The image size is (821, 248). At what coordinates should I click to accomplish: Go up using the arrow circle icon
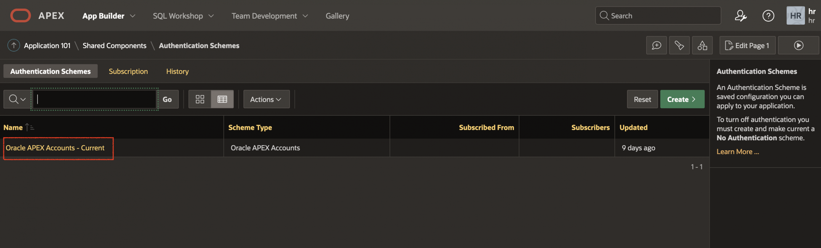click(x=14, y=45)
